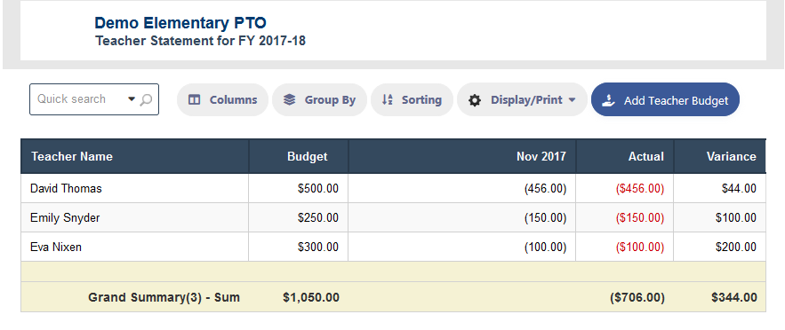Click the hand icon on Add Teacher Budget
Image resolution: width=785 pixels, height=330 pixels.
click(608, 100)
